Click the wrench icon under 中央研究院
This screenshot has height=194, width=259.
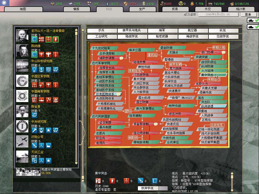pyautogui.click(x=34, y=130)
